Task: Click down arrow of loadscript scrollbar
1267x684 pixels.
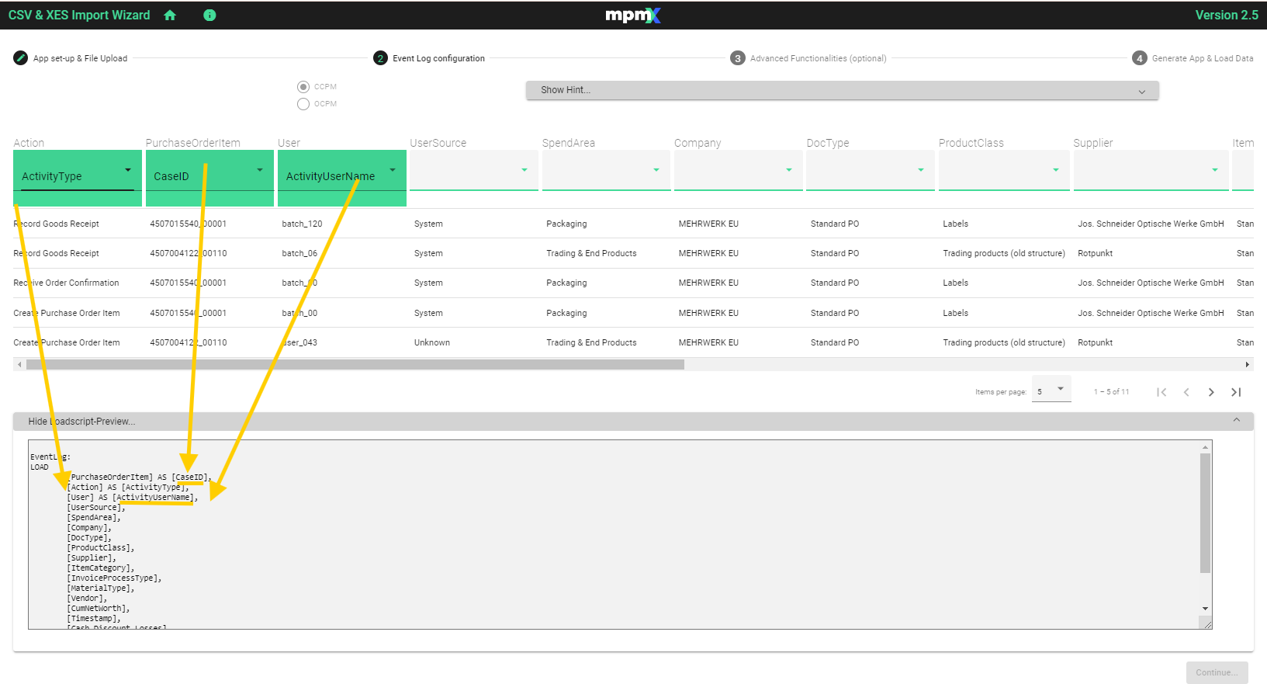Action: [x=1205, y=609]
